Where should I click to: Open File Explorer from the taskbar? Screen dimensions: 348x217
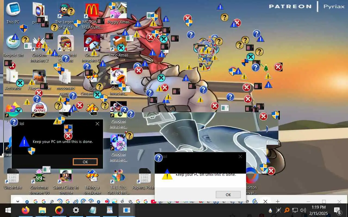pyautogui.click(x=42, y=210)
